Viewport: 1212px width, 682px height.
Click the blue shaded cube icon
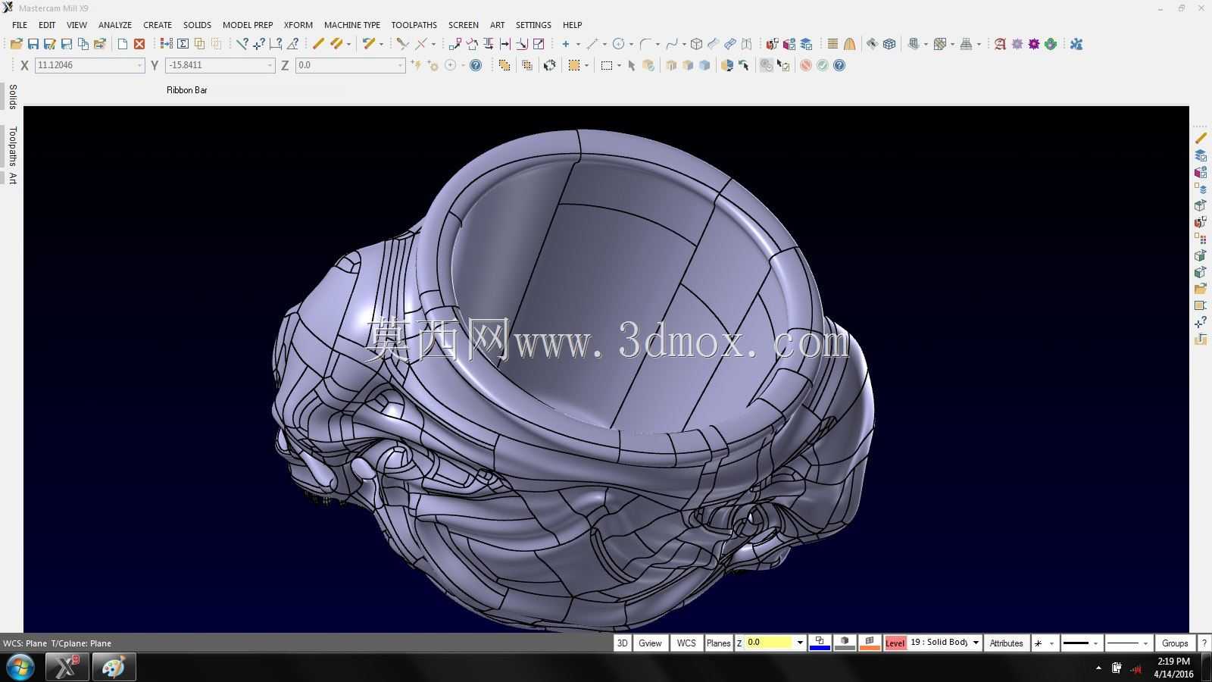click(704, 65)
